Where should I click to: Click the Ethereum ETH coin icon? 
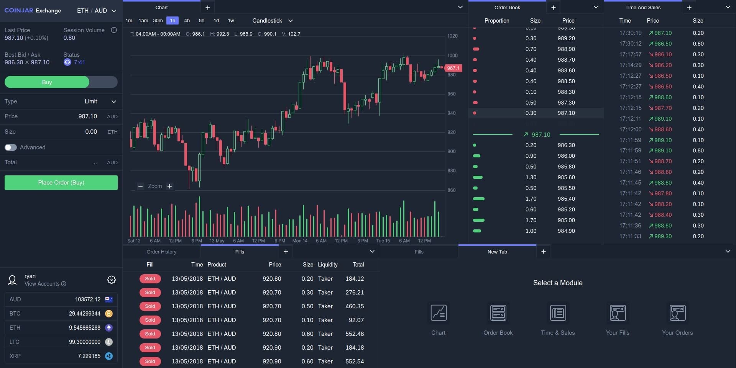109,328
